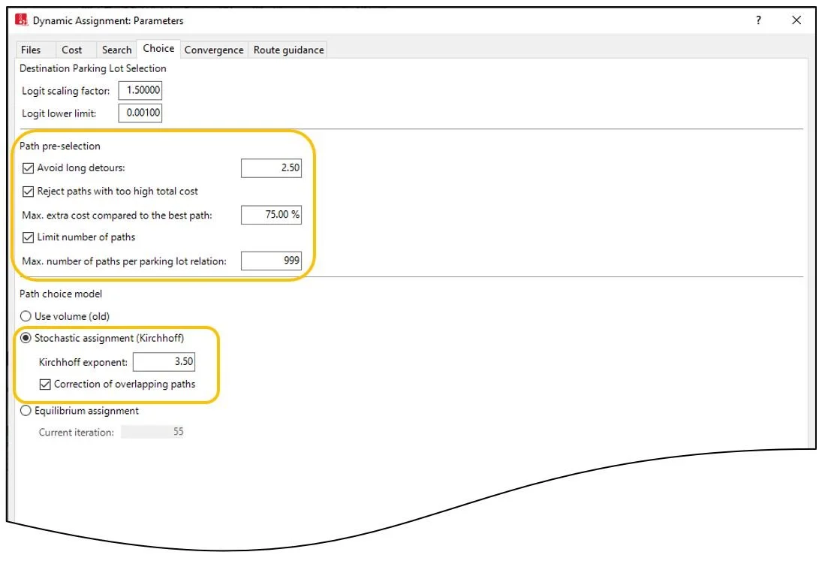822x561 pixels.
Task: Close the Dynamic Assignment Parameters dialog
Action: pos(796,20)
